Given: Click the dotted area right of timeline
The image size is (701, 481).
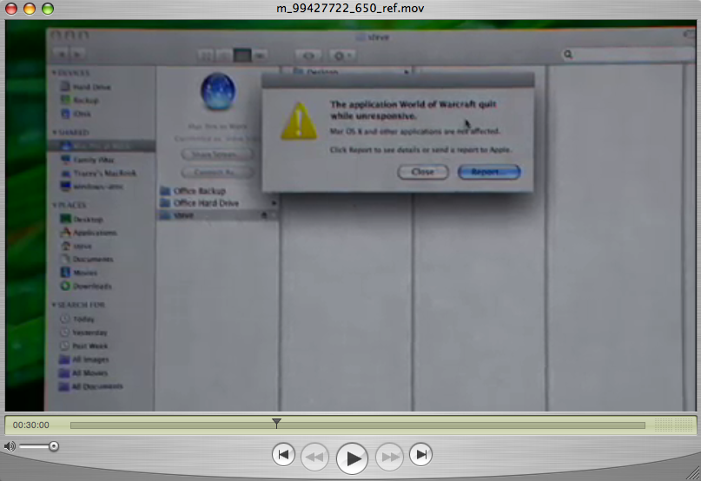Looking at the screenshot, I should point(674,425).
